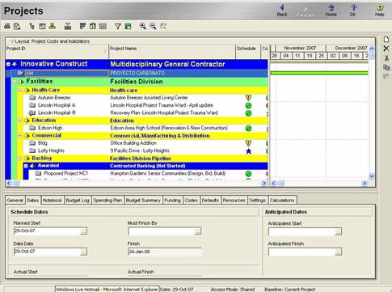Click the hierarchy tree toolbar icon
Viewport: 392px width, 292px height.
coord(32,26)
